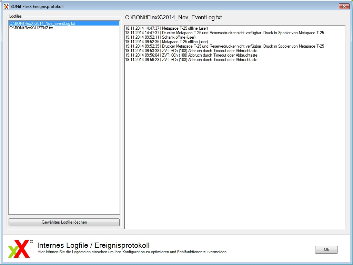The width and height of the screenshot is (353, 265).
Task: Click the 09:56:23 ZVT Abbruch durch Timeout line
Action: click(x=191, y=60)
